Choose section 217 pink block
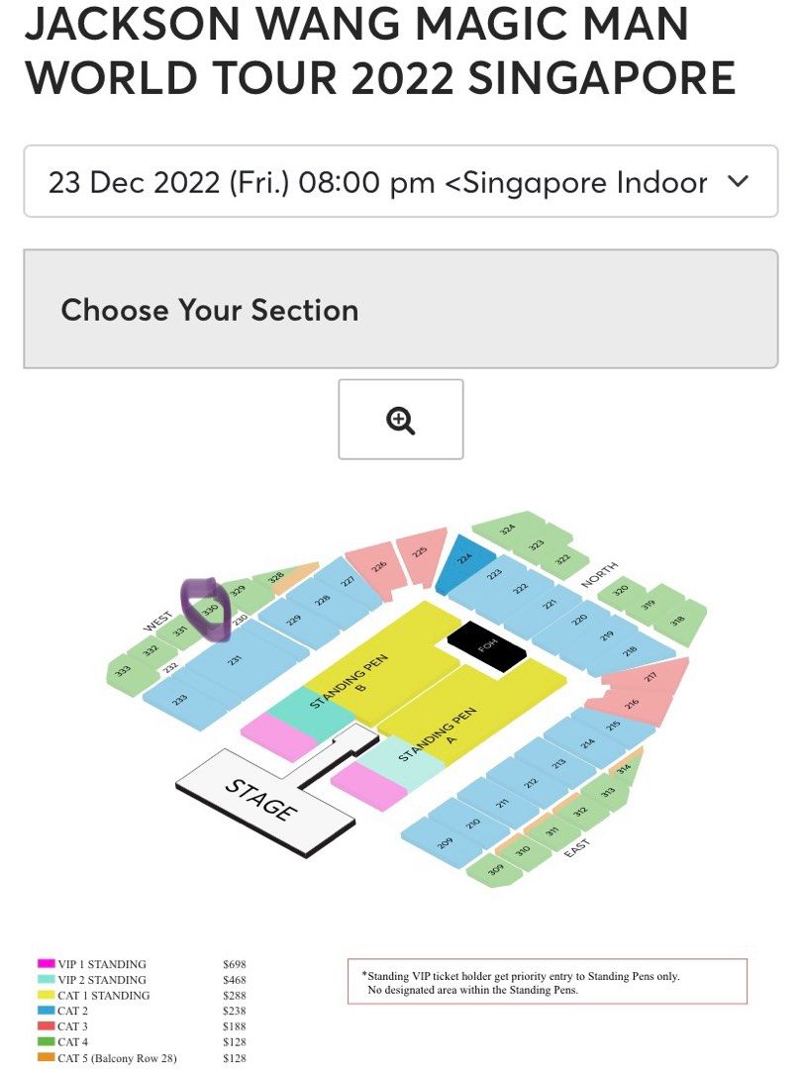Screen dimensions: 802x1069 click(648, 678)
